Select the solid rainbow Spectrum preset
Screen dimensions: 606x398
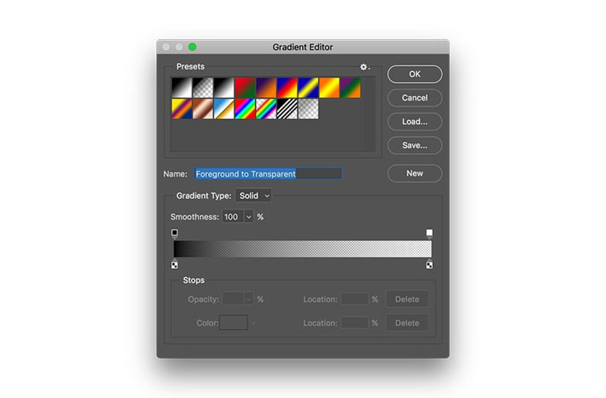tap(245, 109)
